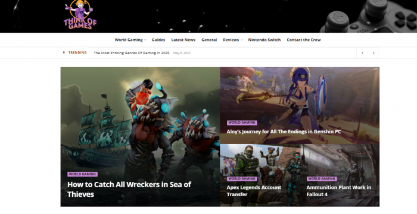Click the trending flame icon
The width and height of the screenshot is (417, 214).
[64, 52]
